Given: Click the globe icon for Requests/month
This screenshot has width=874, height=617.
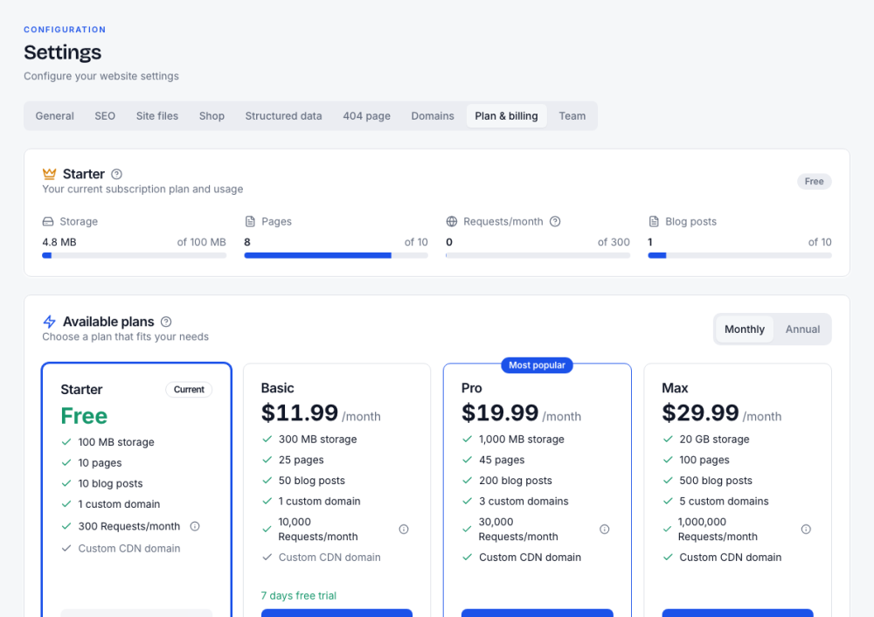Looking at the screenshot, I should (x=452, y=221).
